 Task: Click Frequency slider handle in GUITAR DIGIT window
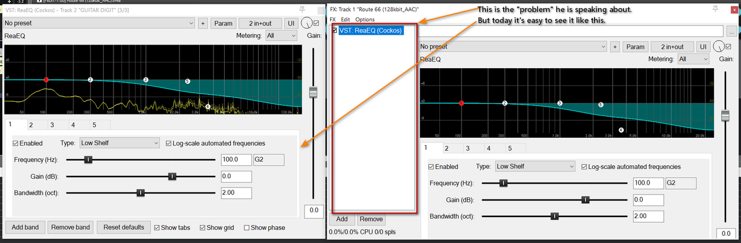(89, 160)
